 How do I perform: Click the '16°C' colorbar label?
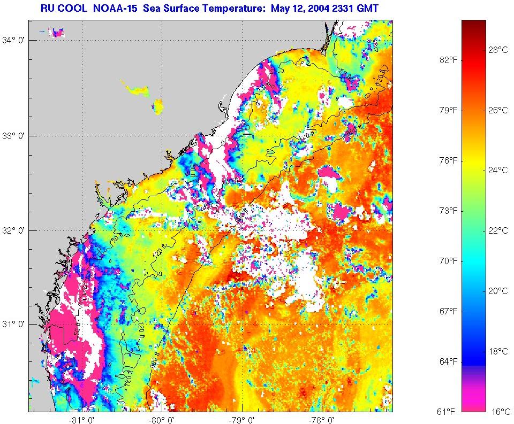point(501,412)
